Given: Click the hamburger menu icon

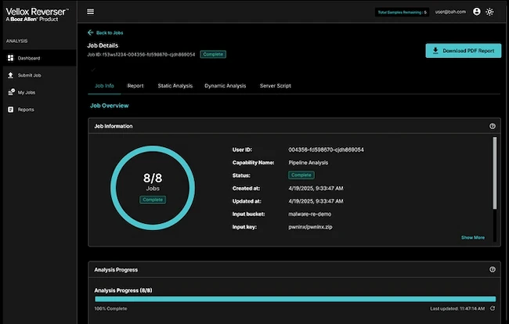Looking at the screenshot, I should point(91,12).
